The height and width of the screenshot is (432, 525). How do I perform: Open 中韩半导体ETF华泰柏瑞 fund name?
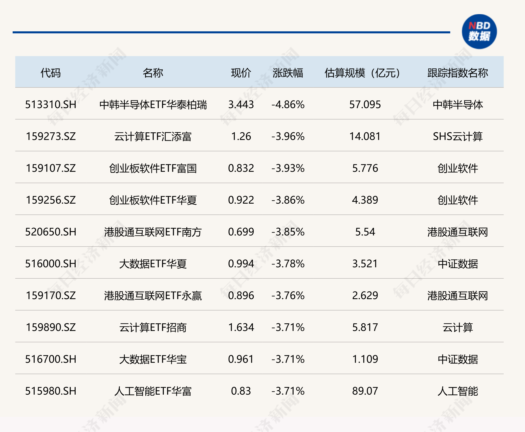click(153, 105)
